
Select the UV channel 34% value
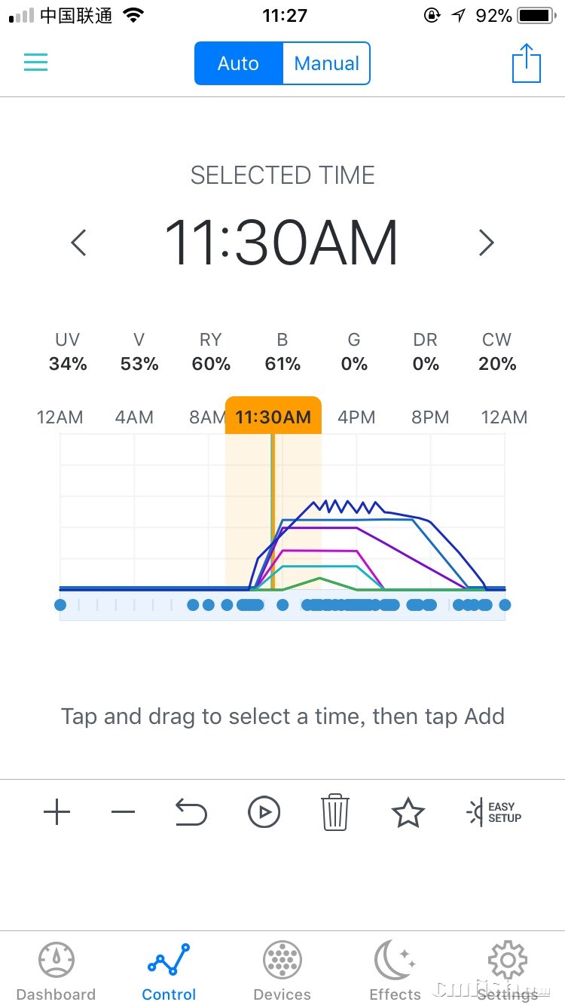point(68,364)
